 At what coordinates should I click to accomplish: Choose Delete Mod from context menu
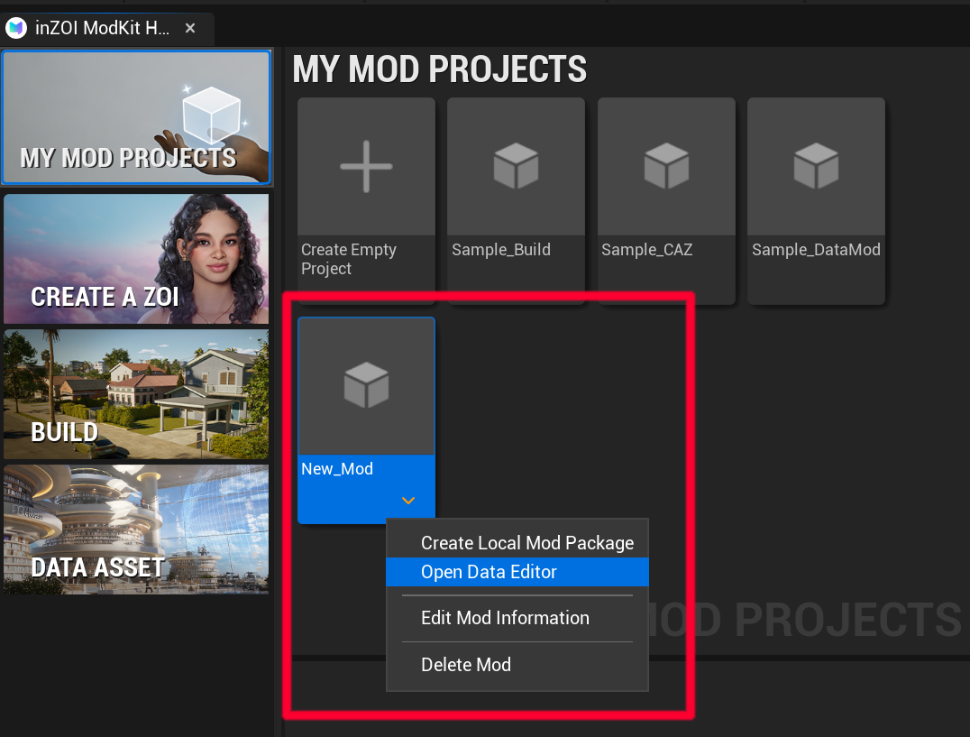pos(517,665)
